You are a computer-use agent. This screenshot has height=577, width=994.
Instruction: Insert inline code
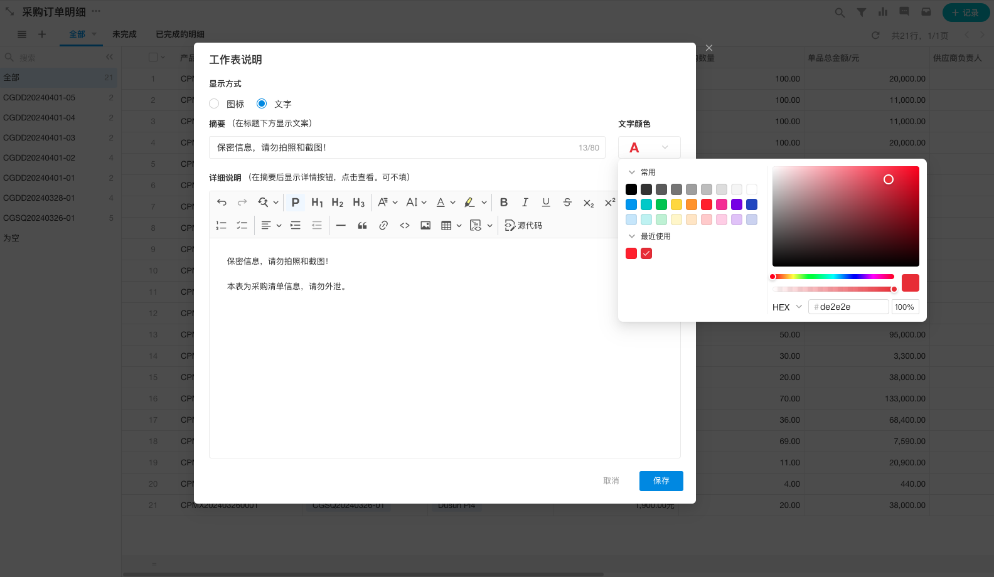click(x=405, y=226)
